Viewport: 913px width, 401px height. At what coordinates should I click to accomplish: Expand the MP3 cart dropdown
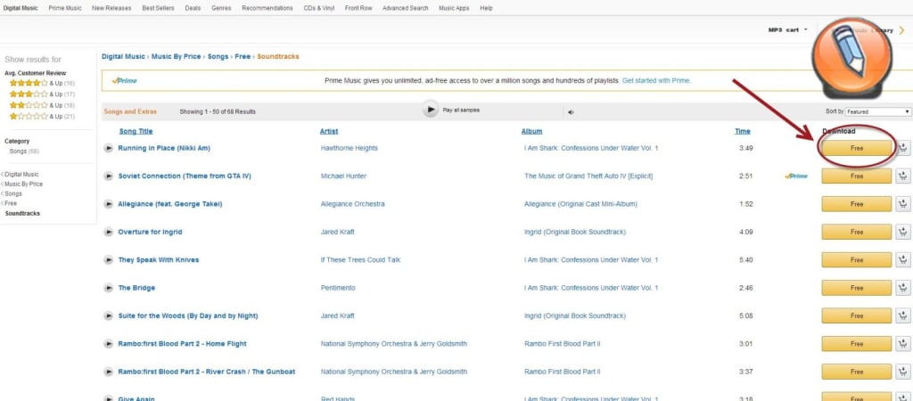(x=788, y=29)
